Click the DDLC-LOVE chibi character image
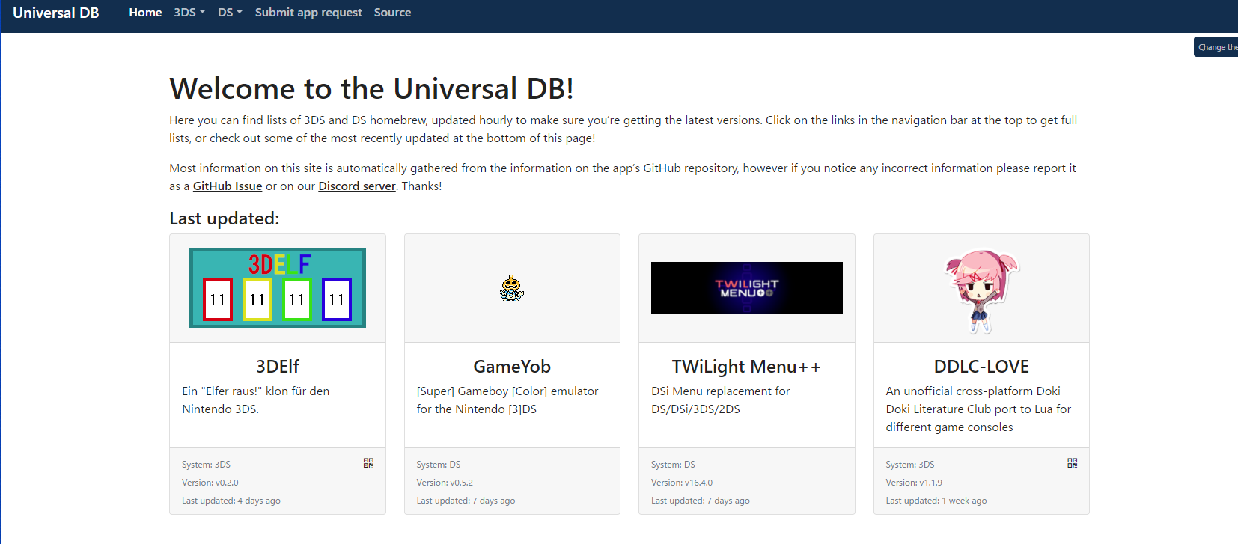1238x544 pixels. tap(981, 291)
